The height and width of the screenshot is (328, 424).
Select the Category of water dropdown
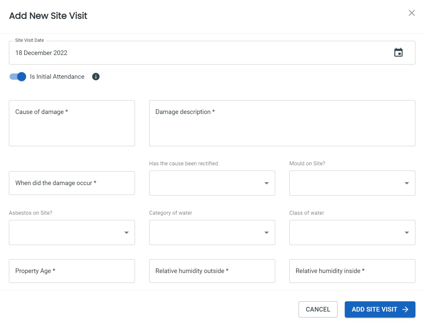coord(212,232)
